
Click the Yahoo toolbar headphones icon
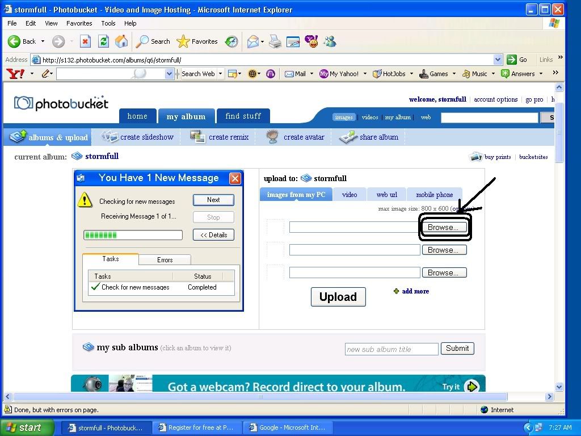tap(271, 74)
